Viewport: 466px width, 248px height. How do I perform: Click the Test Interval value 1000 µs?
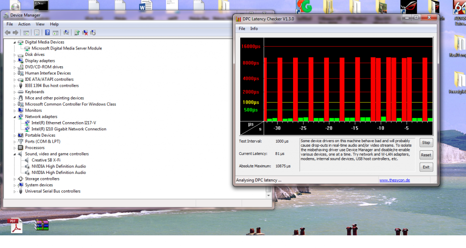point(282,141)
